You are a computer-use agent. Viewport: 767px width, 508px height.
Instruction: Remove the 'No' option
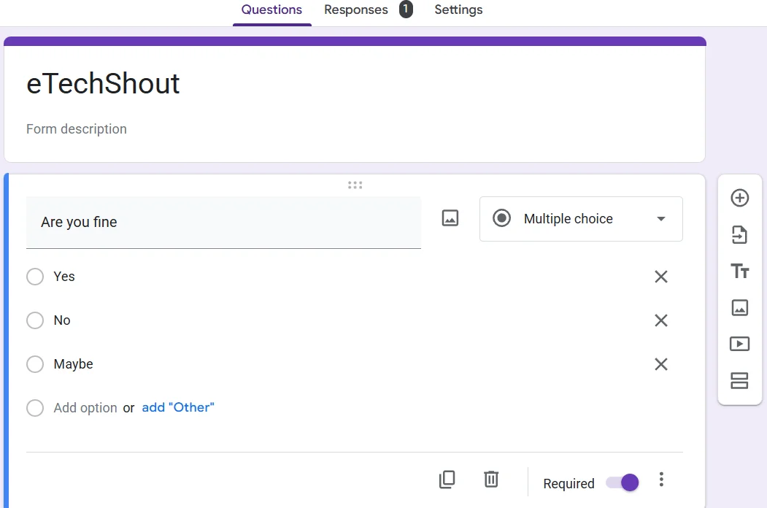(661, 320)
